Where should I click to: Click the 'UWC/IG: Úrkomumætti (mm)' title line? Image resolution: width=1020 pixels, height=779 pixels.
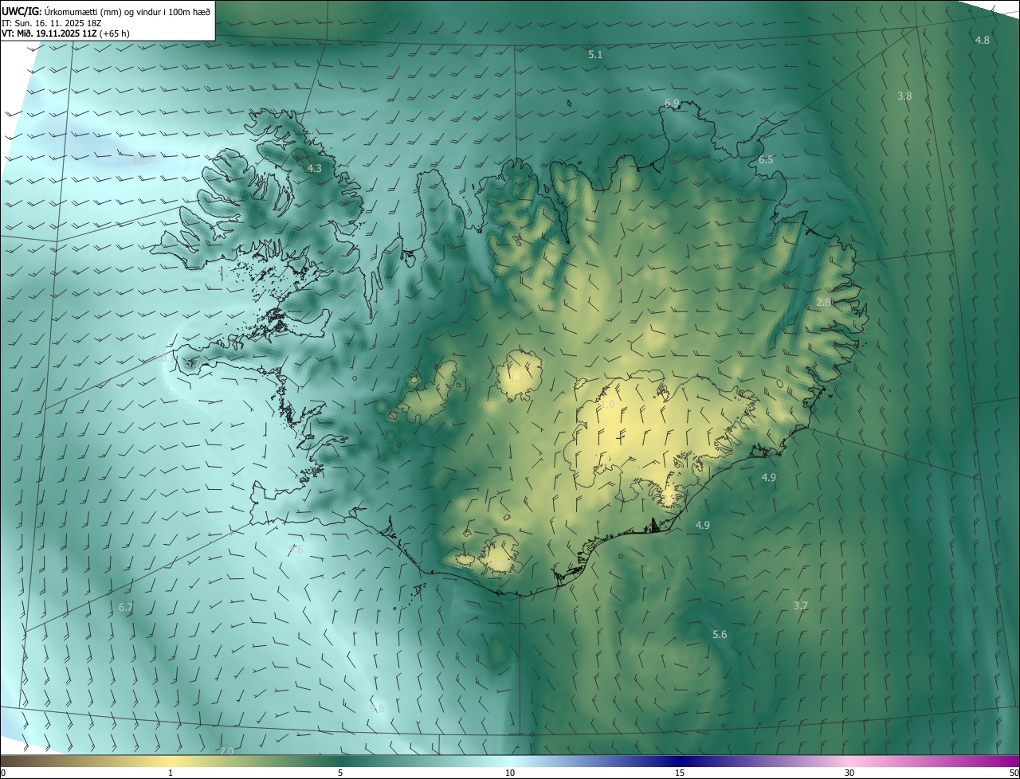[x=106, y=11]
